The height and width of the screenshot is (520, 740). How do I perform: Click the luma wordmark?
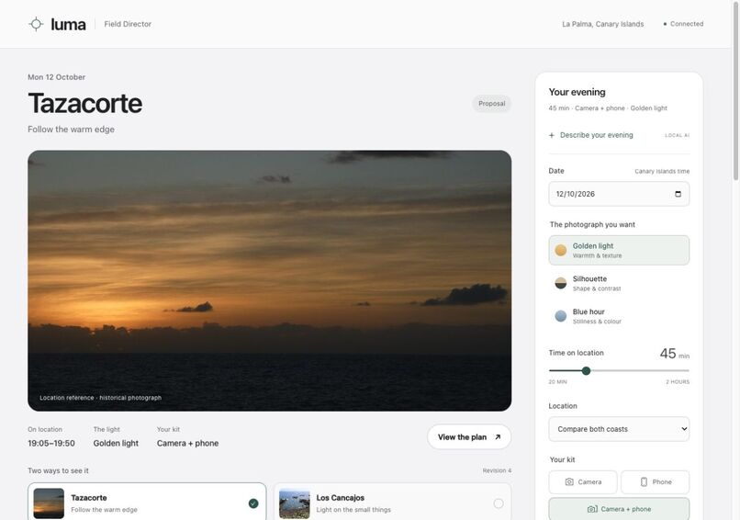pyautogui.click(x=69, y=25)
